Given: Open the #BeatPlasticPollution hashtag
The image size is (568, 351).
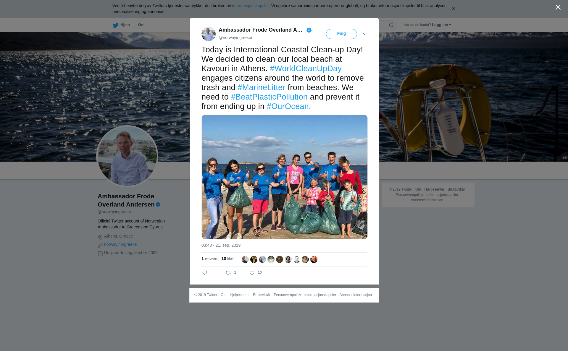Looking at the screenshot, I should (269, 97).
